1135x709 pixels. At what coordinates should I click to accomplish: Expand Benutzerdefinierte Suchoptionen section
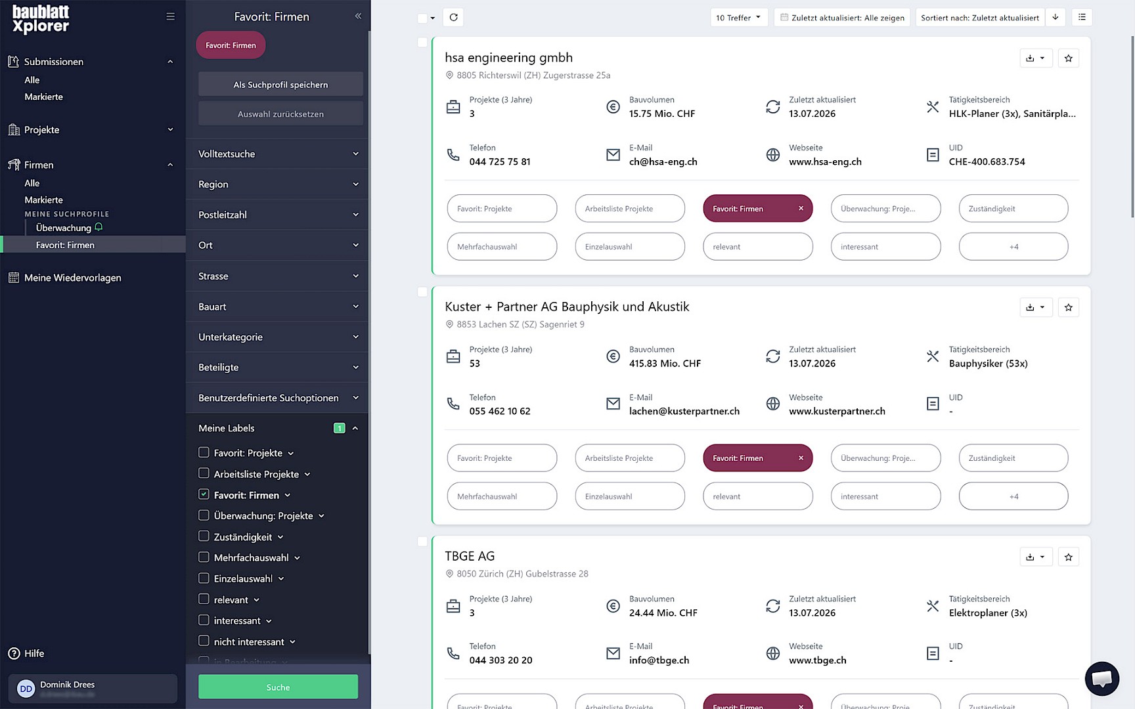click(x=278, y=398)
